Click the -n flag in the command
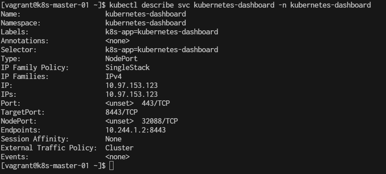386x174 pixels. (282, 5)
